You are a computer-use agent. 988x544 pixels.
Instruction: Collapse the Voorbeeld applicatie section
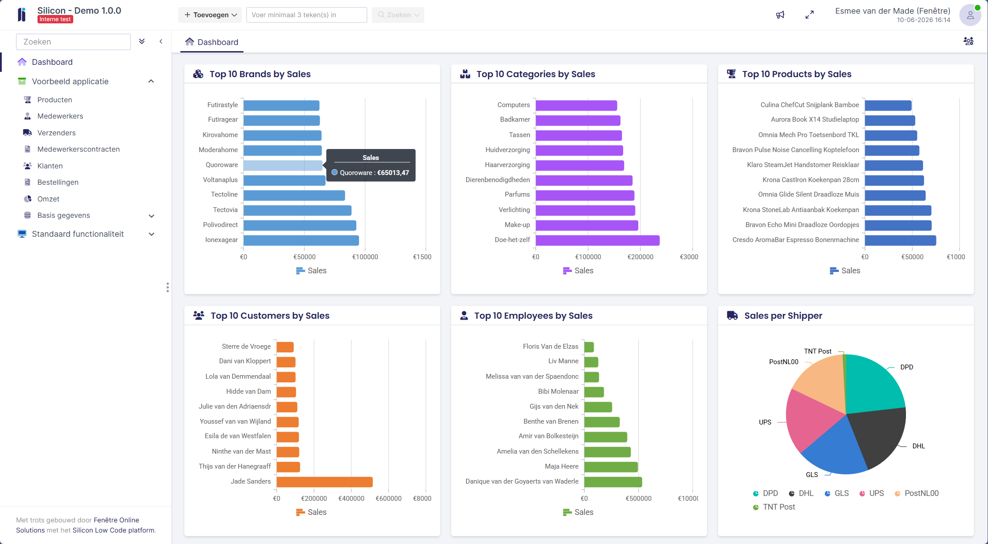(x=151, y=81)
